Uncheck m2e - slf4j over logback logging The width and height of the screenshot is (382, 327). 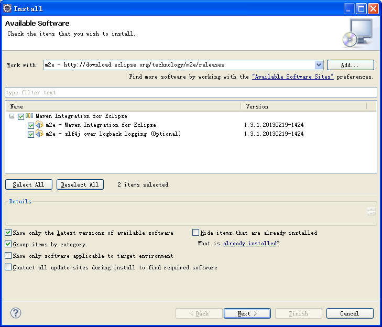(31, 135)
